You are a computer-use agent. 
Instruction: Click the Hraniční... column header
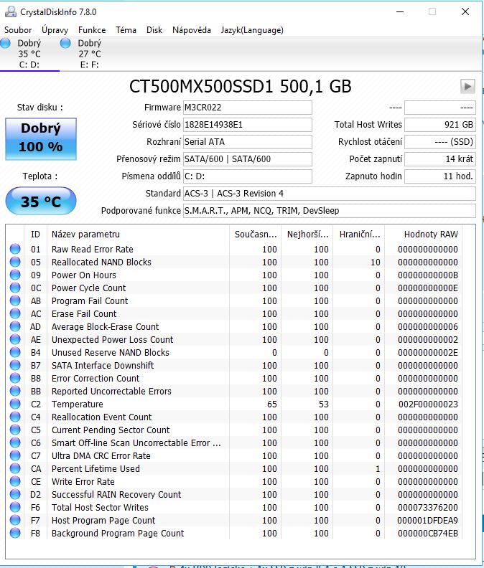(x=359, y=235)
